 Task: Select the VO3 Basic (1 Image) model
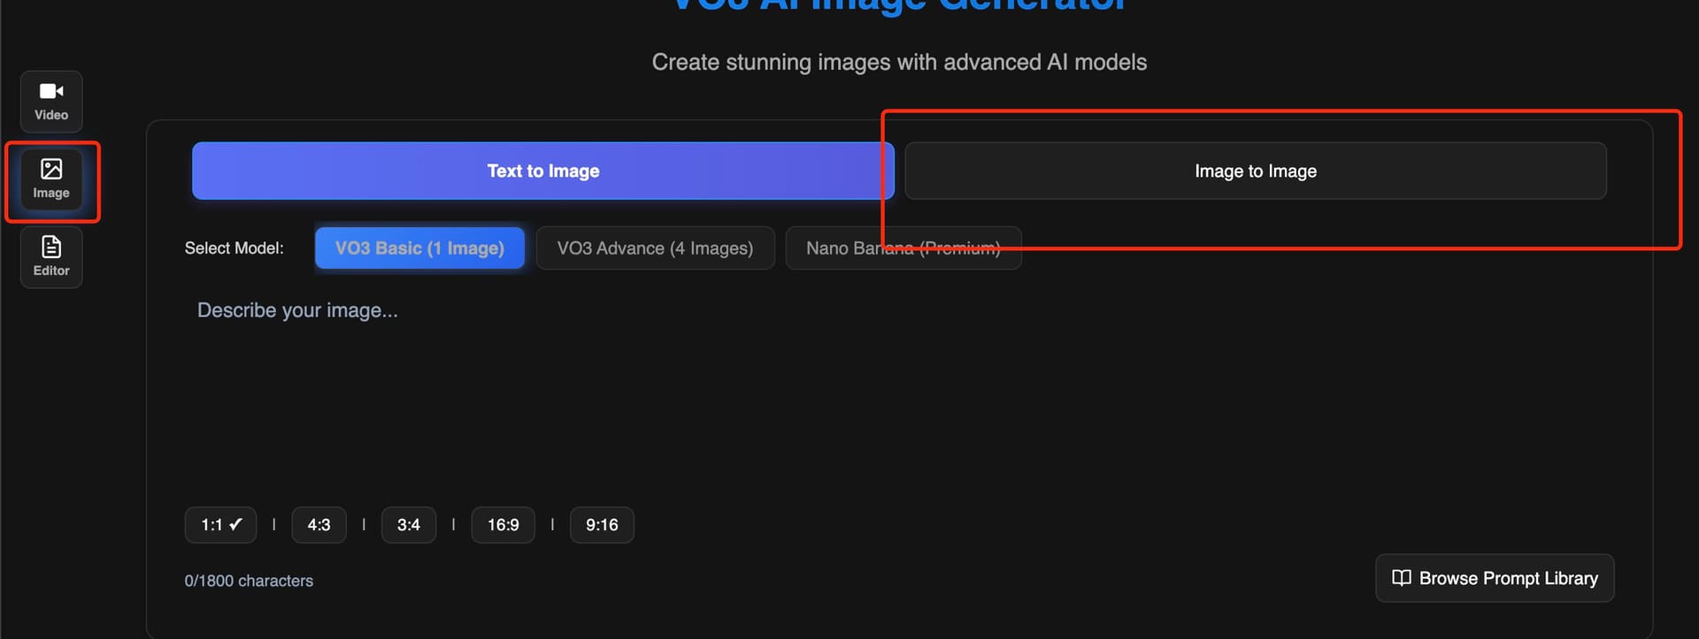419,247
